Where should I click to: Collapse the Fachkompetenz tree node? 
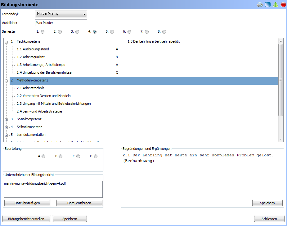pyautogui.click(x=7, y=42)
